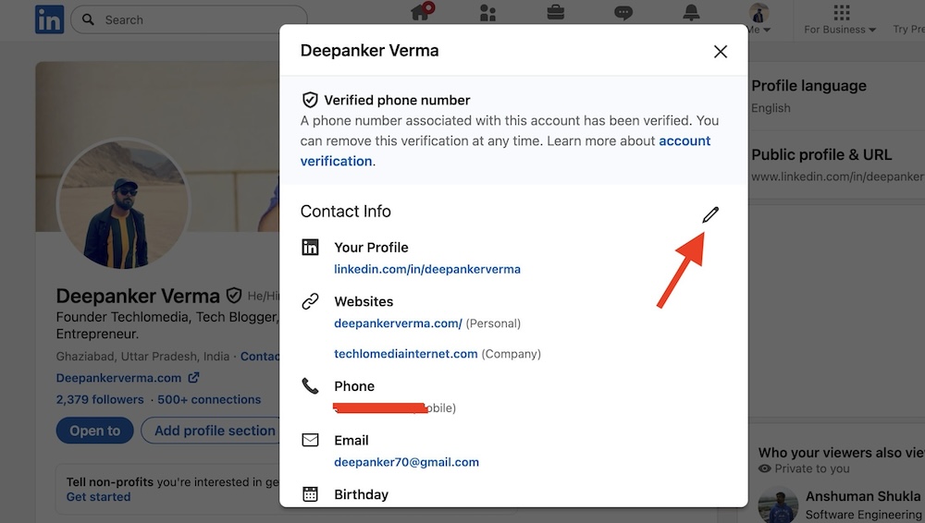Click the Private to you eye icon
This screenshot has height=523, width=925.
(x=765, y=468)
